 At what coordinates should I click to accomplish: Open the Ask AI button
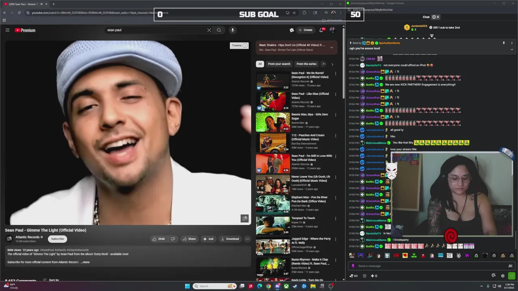208,239
